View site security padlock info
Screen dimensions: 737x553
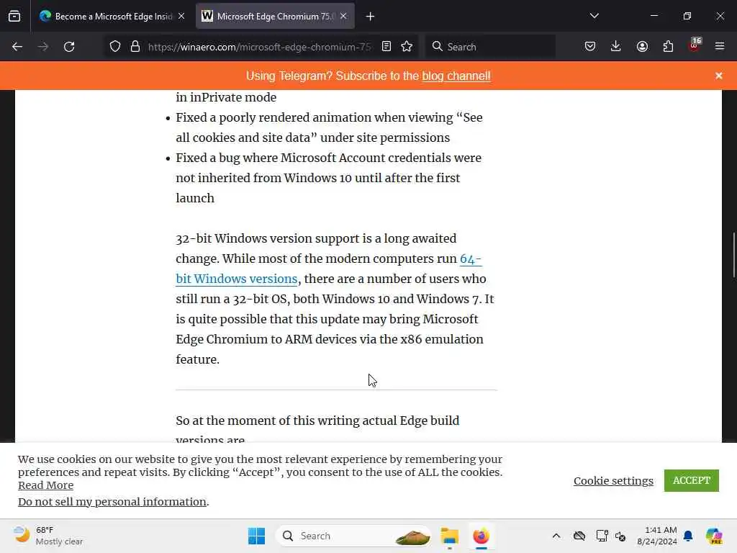pos(135,47)
